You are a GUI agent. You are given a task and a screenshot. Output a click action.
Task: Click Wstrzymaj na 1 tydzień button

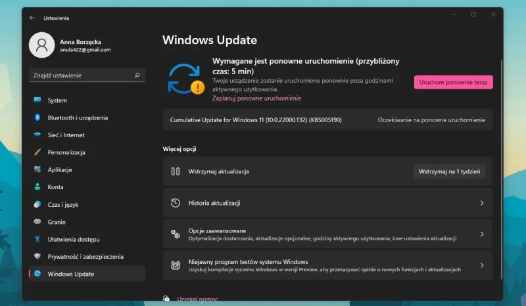pyautogui.click(x=450, y=171)
